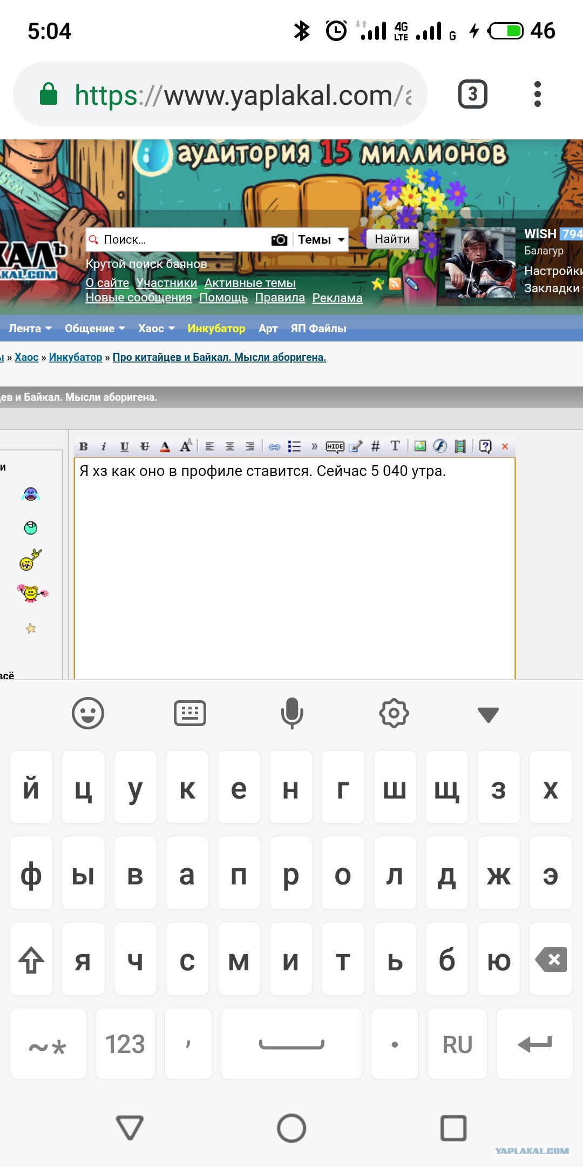This screenshot has width=583, height=1167.
Task: Click into the message text area
Action: pyautogui.click(x=295, y=568)
